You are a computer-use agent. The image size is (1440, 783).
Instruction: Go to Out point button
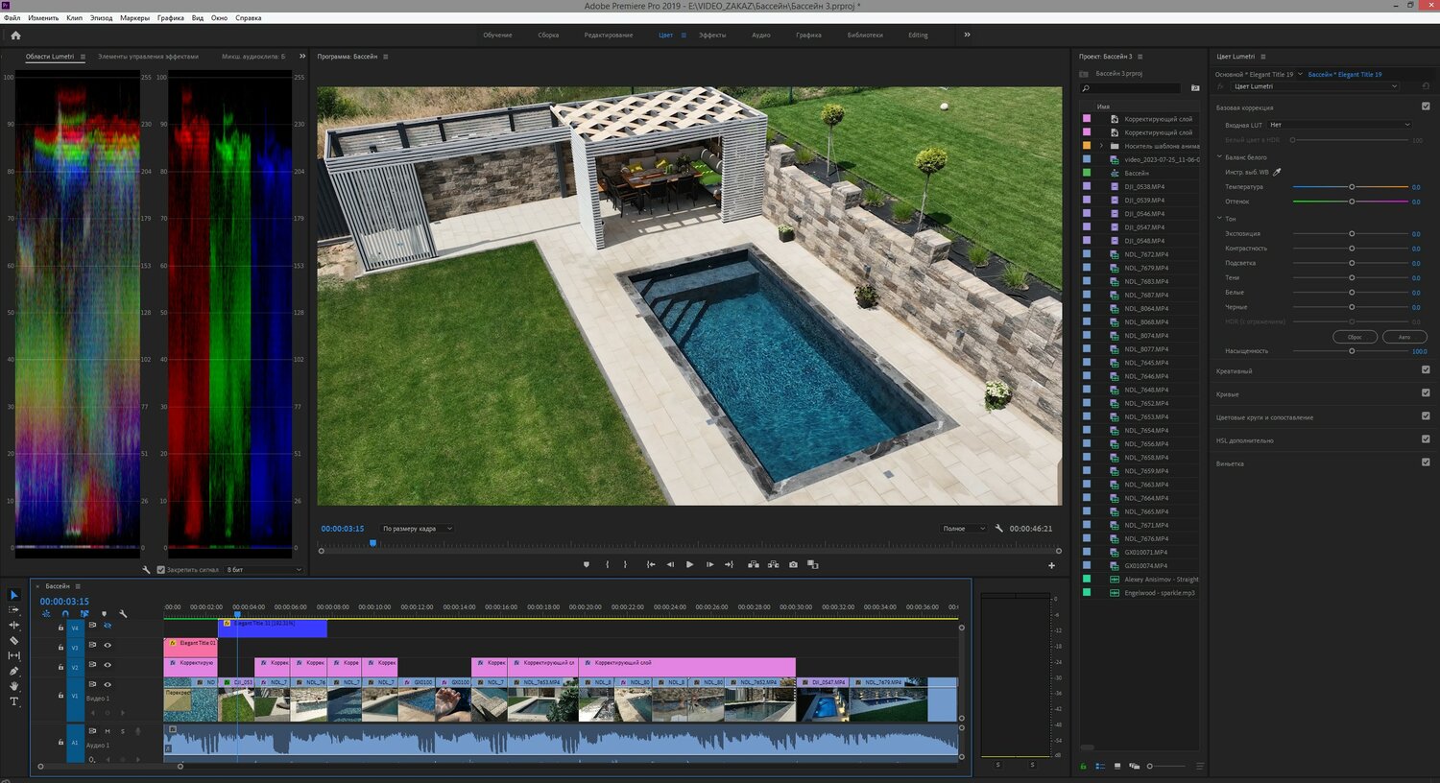coord(729,564)
